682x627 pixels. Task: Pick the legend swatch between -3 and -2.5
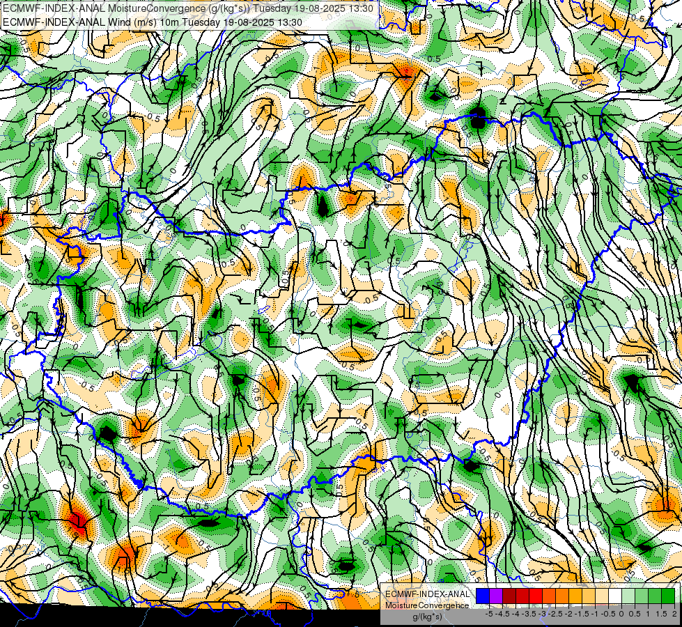[x=549, y=596]
